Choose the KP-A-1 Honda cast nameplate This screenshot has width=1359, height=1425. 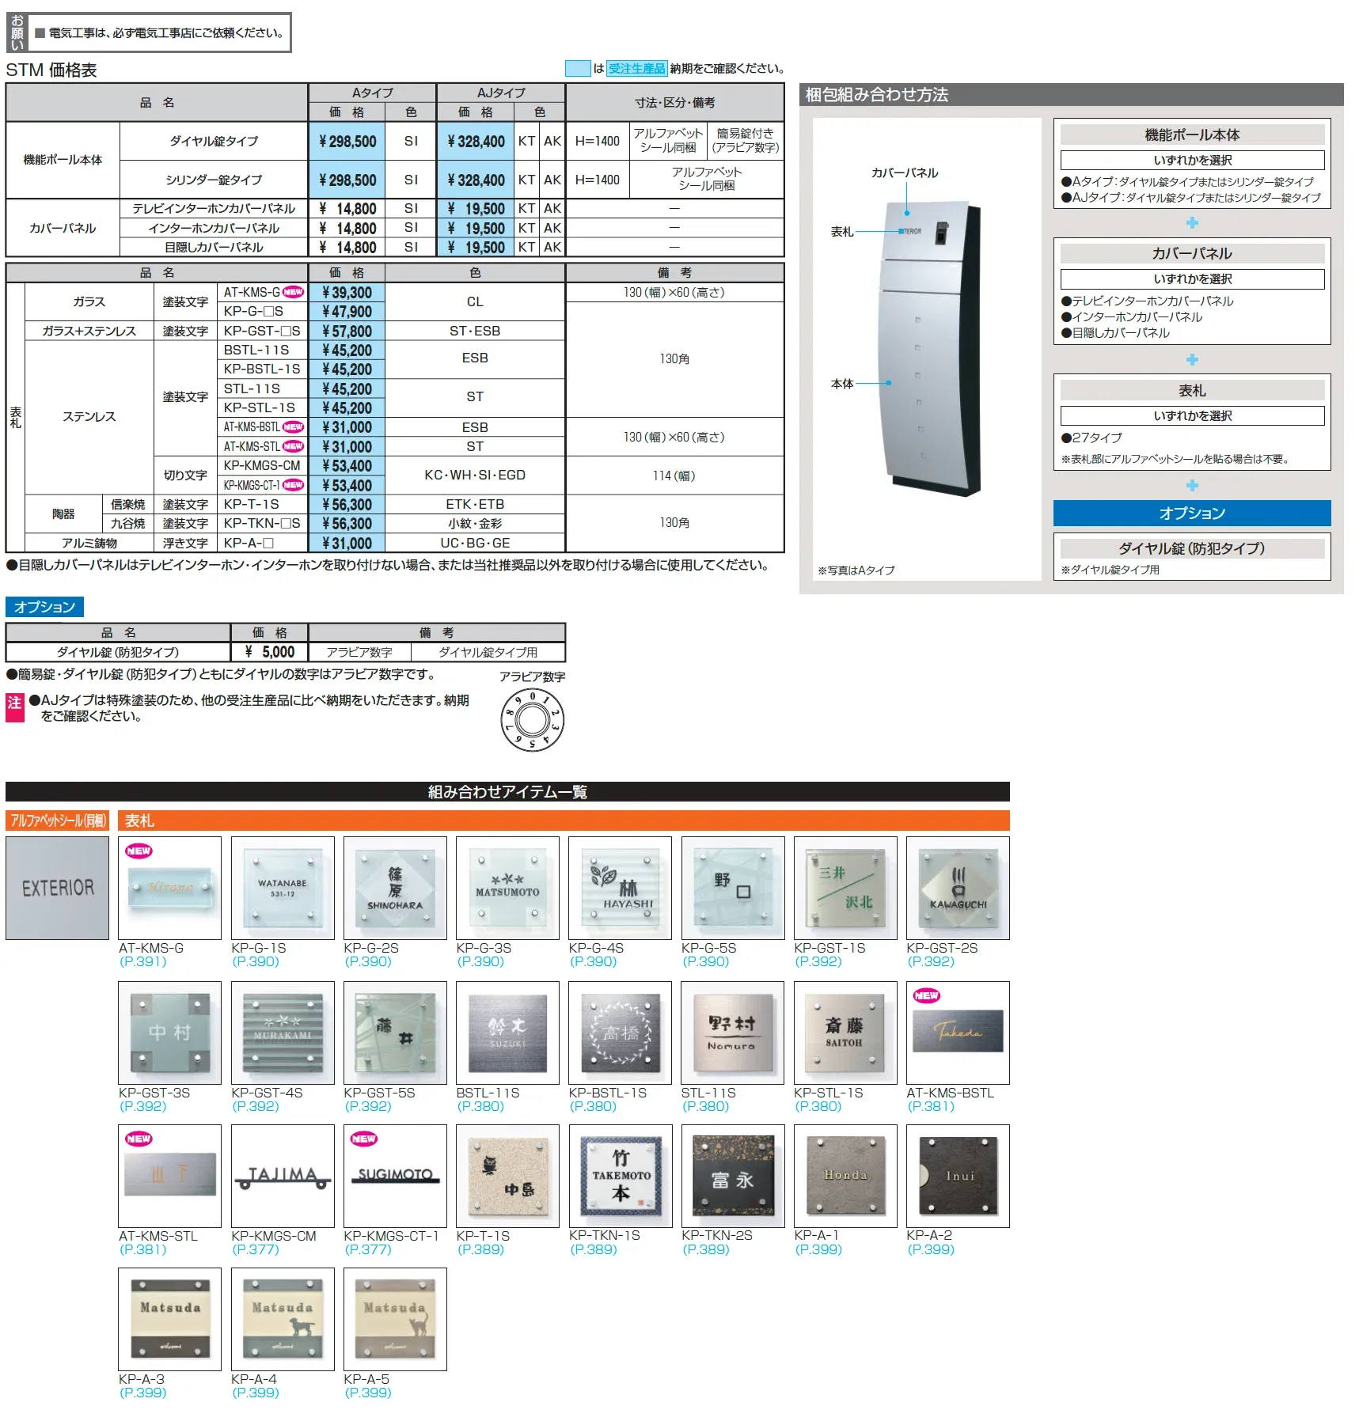[845, 1176]
